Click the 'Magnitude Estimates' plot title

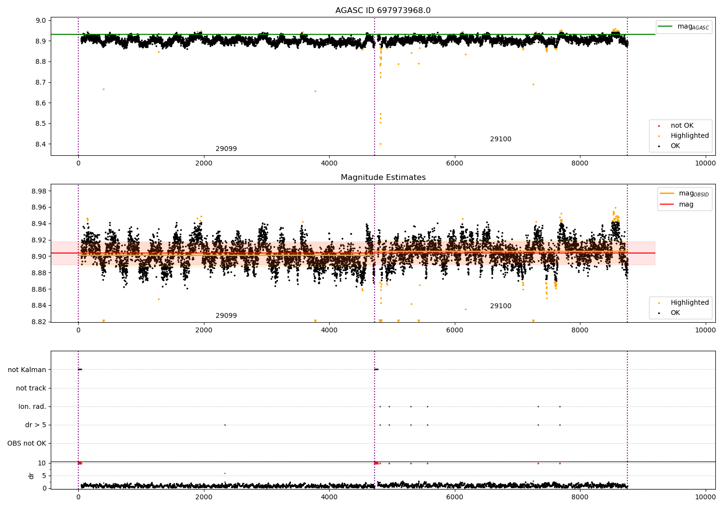pos(383,178)
